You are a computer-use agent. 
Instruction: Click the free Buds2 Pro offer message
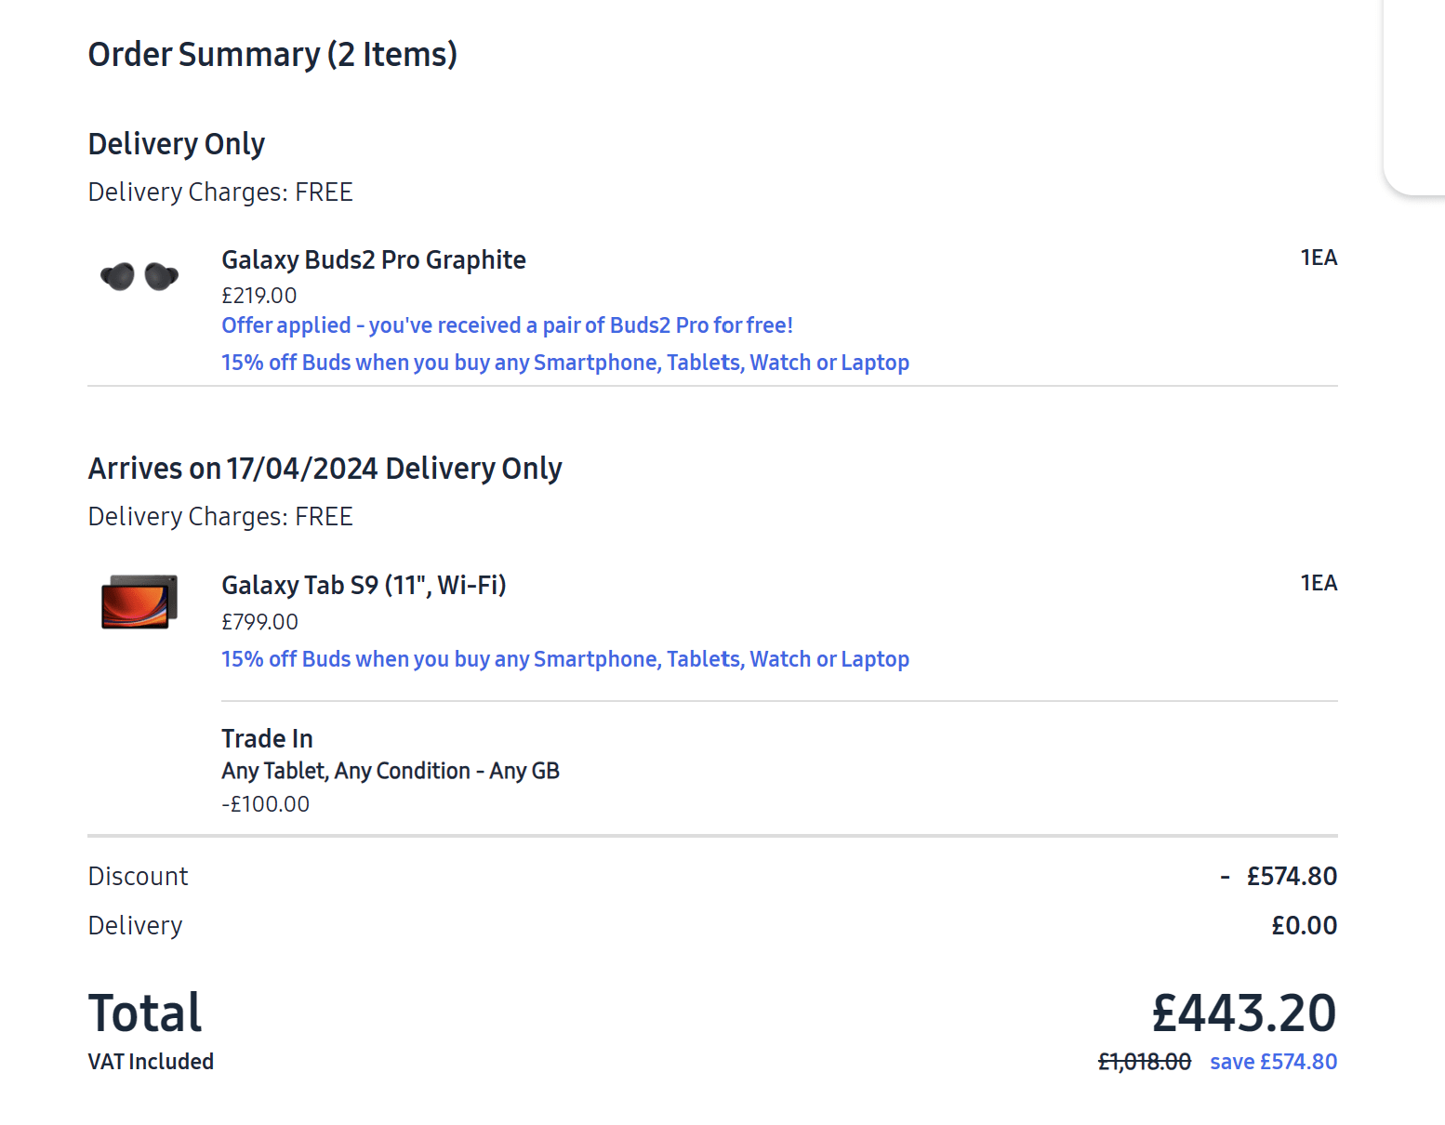(x=507, y=324)
